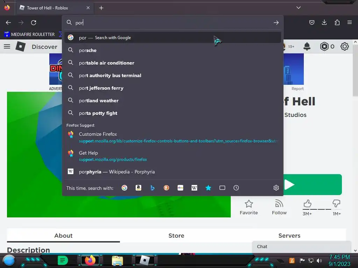Choose portable air conditioner suggestion
The height and width of the screenshot is (268, 358).
pos(173,63)
